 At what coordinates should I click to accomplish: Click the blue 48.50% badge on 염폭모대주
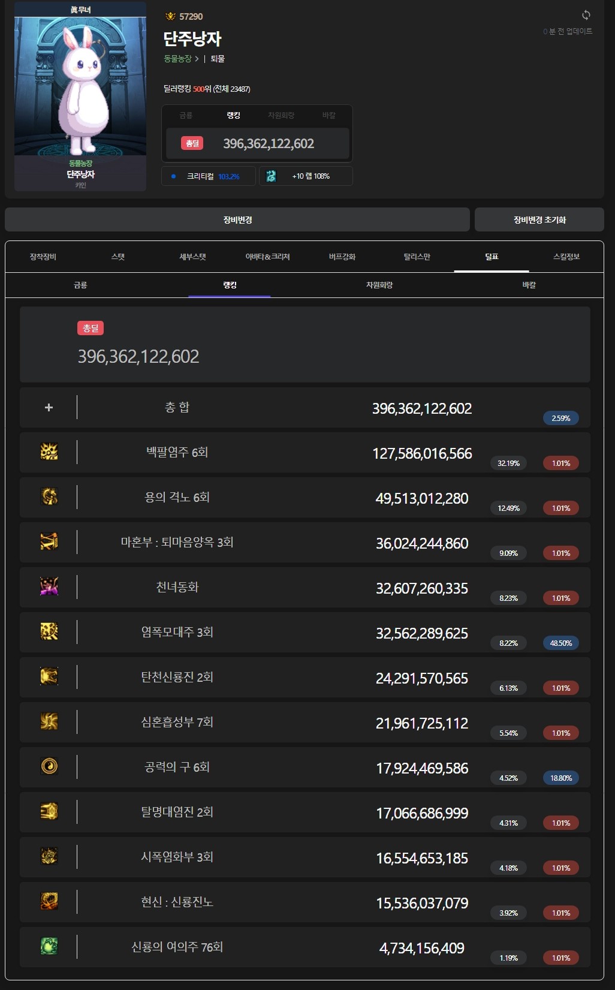(560, 643)
